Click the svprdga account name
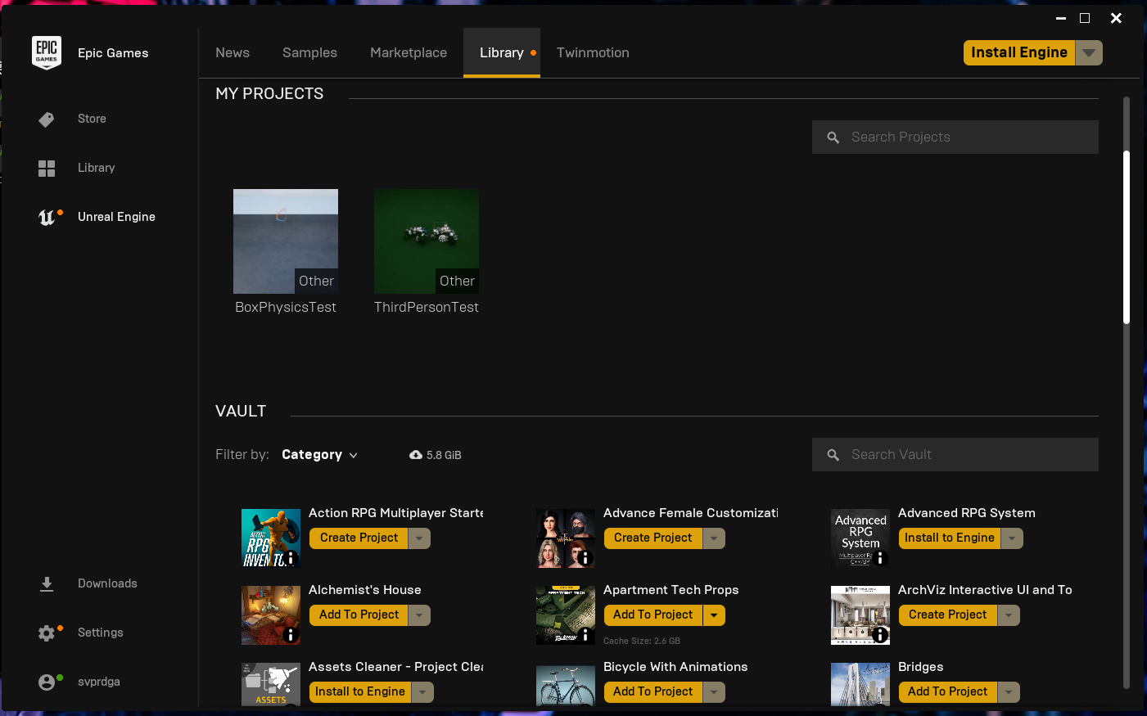The image size is (1147, 716). point(99,682)
